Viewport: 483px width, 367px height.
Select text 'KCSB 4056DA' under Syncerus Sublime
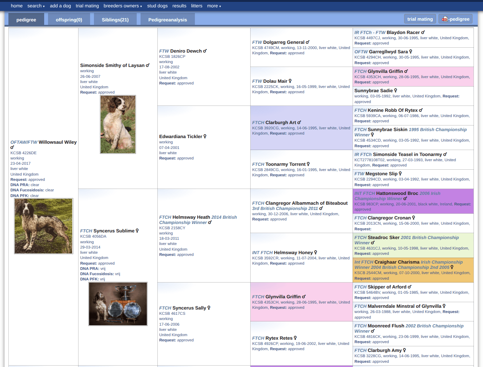(x=93, y=236)
